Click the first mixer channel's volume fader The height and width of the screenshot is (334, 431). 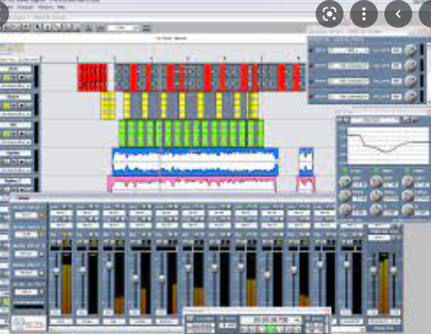(56, 271)
